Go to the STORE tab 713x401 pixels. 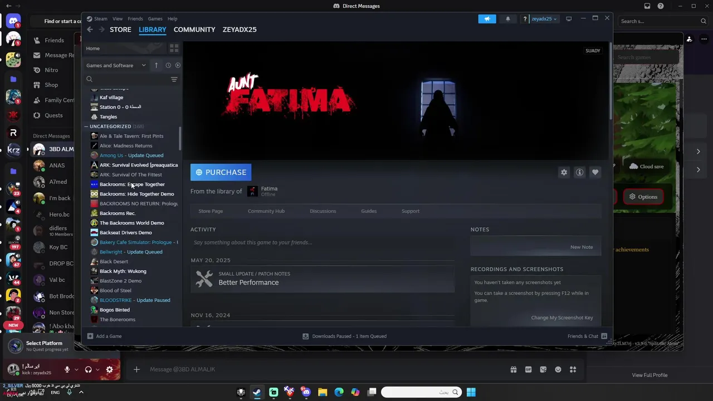(x=120, y=30)
